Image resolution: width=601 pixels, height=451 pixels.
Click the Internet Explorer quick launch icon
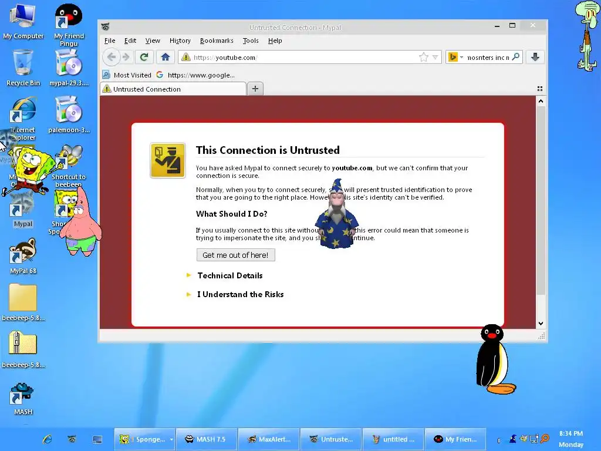click(47, 439)
